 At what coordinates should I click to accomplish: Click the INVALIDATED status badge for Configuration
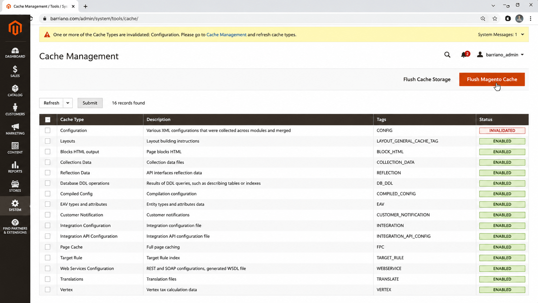click(x=502, y=131)
